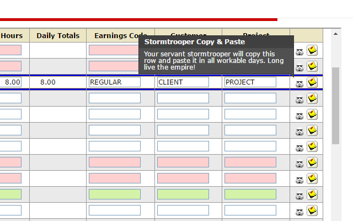Click the Customer field directly below CLIENT
This screenshot has height=221, width=353.
pos(183,98)
